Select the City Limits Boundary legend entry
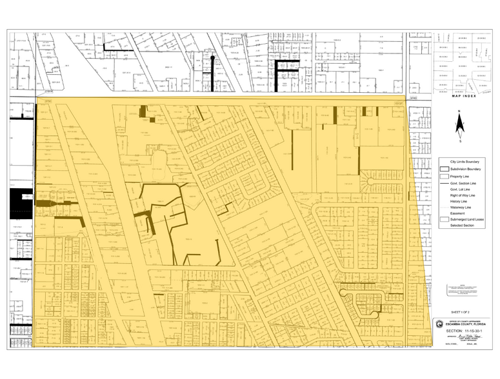Image resolution: width=500 pixels, height=379 pixels. coord(466,162)
